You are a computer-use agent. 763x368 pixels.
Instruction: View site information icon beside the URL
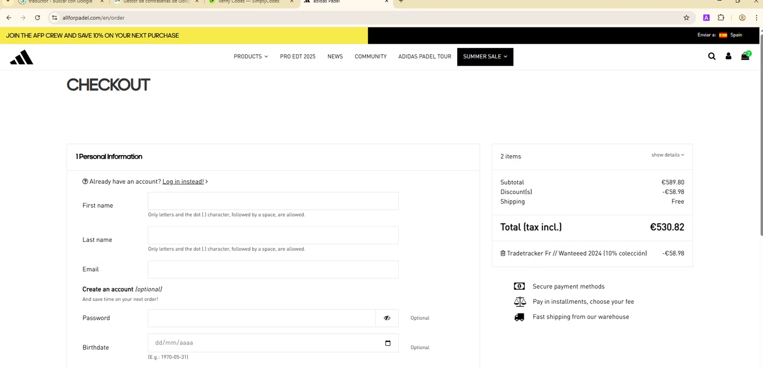tap(54, 18)
